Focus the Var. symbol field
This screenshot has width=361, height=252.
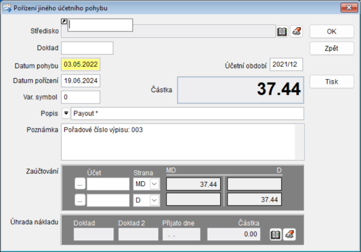click(x=81, y=97)
